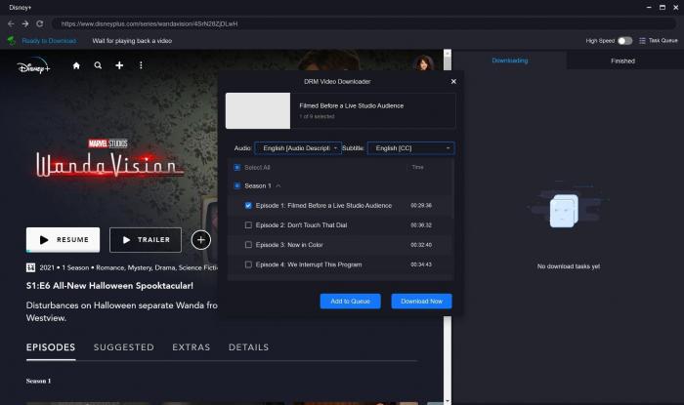Click the DRM Video Downloader title text

337,81
